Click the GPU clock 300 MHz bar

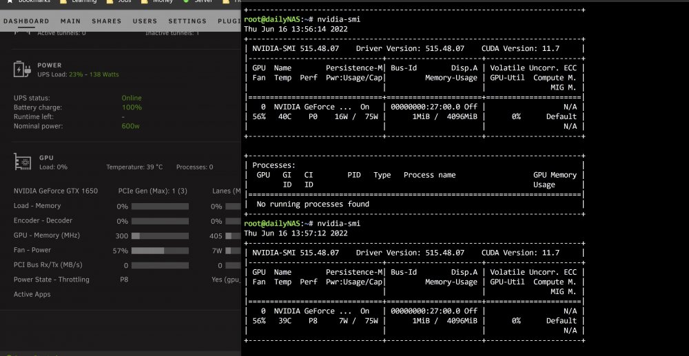tap(160, 235)
